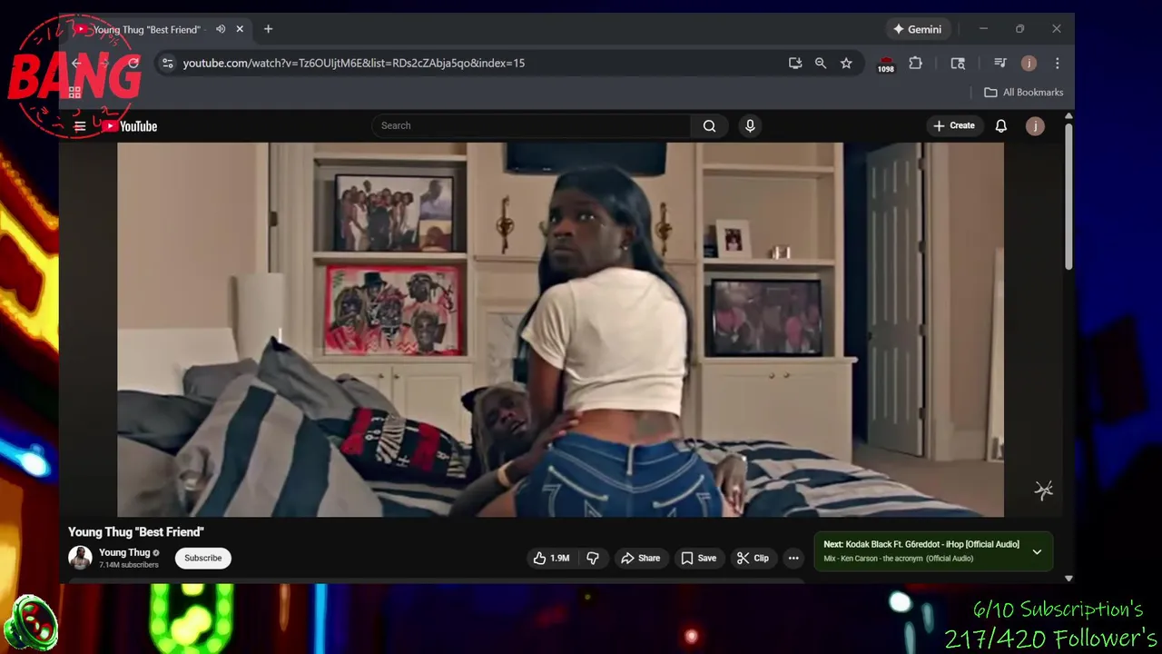Bookmark this page with the star icon

[x=846, y=63]
